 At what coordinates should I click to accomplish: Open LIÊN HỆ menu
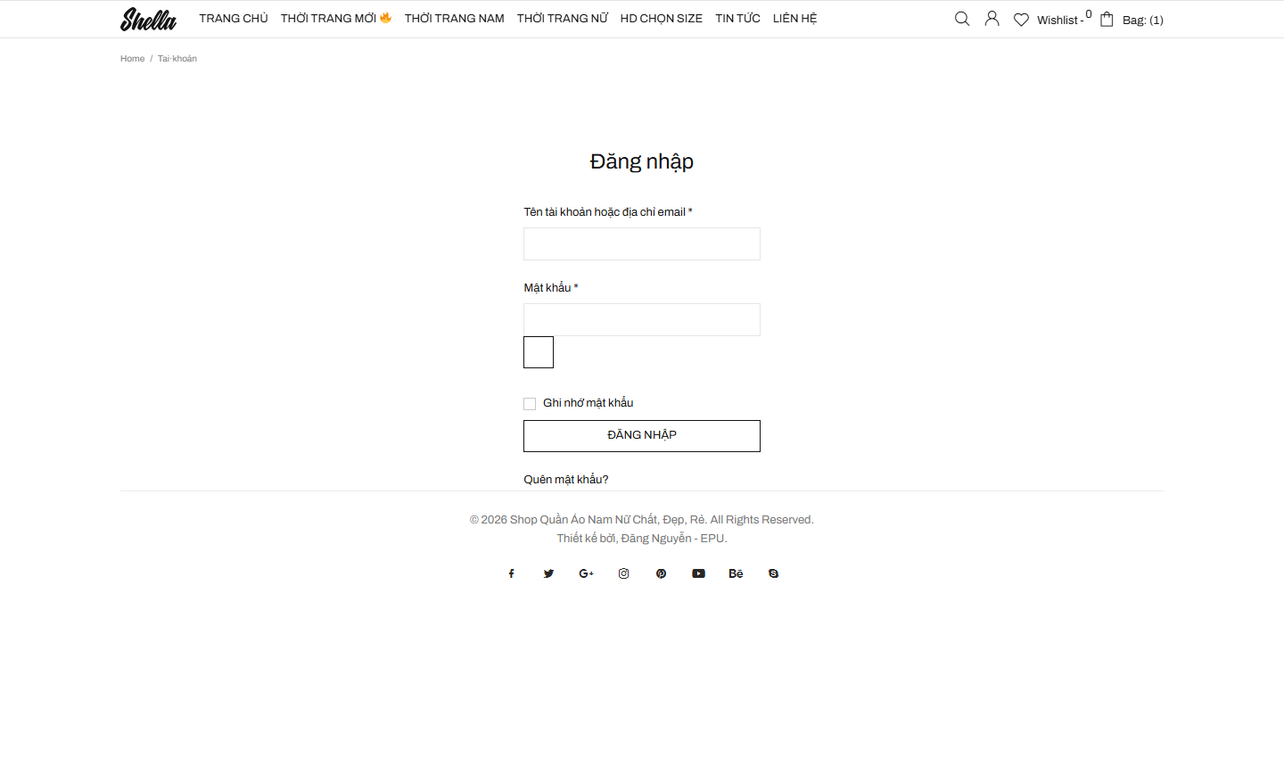pyautogui.click(x=794, y=19)
